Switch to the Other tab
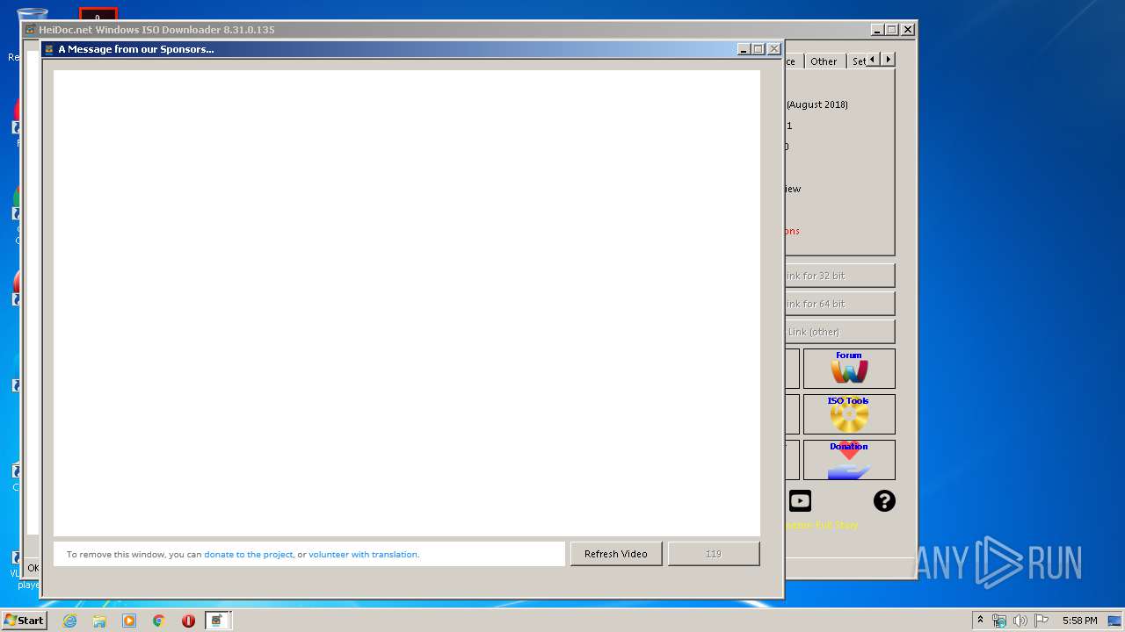Viewport: 1125px width, 632px height. (824, 61)
